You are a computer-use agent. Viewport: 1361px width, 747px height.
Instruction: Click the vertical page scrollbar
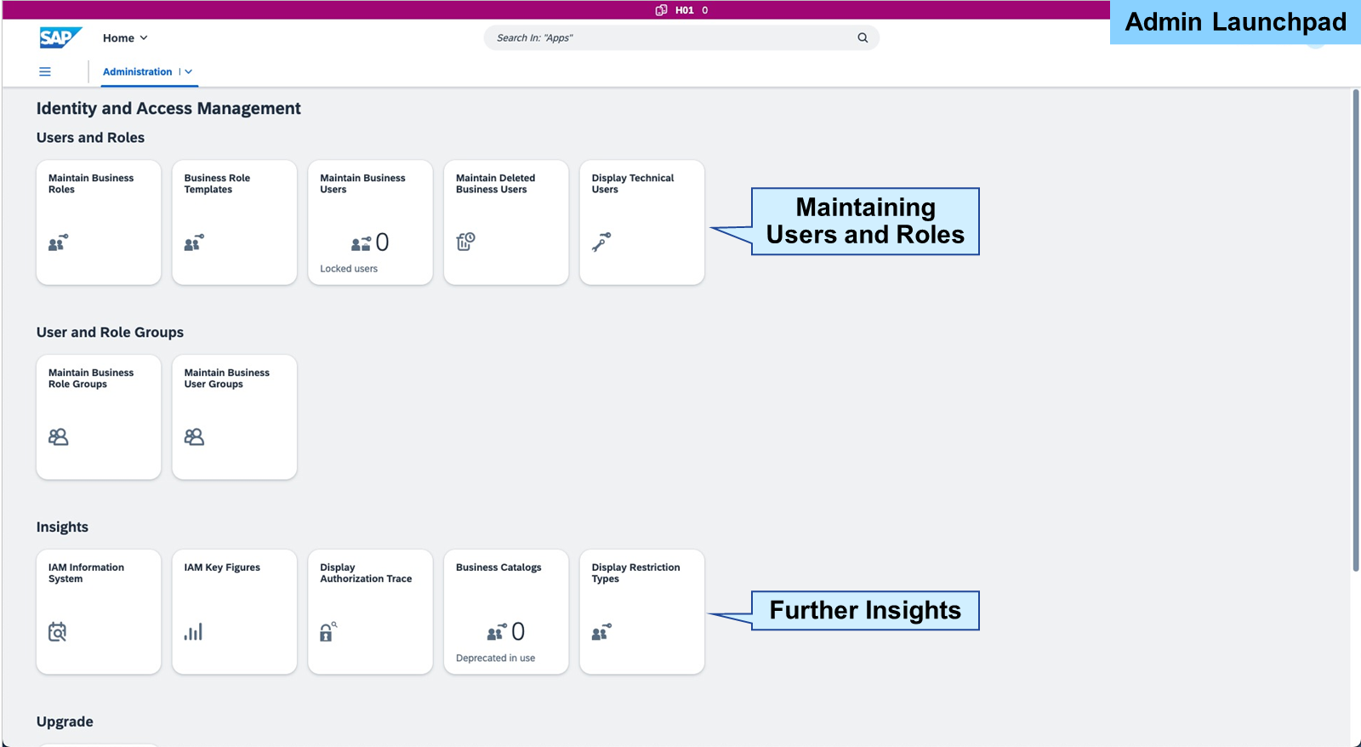pyautogui.click(x=1356, y=330)
